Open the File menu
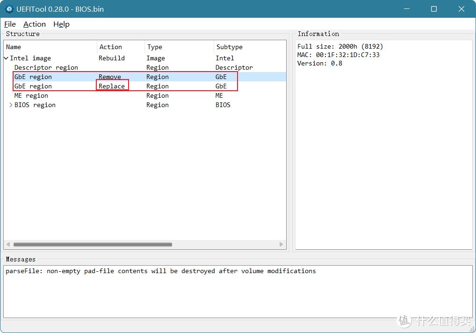The width and height of the screenshot is (476, 333). (10, 24)
